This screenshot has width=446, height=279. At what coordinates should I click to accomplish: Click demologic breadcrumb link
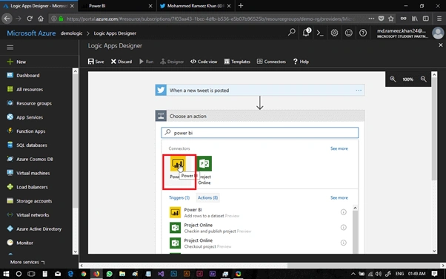[x=71, y=33]
